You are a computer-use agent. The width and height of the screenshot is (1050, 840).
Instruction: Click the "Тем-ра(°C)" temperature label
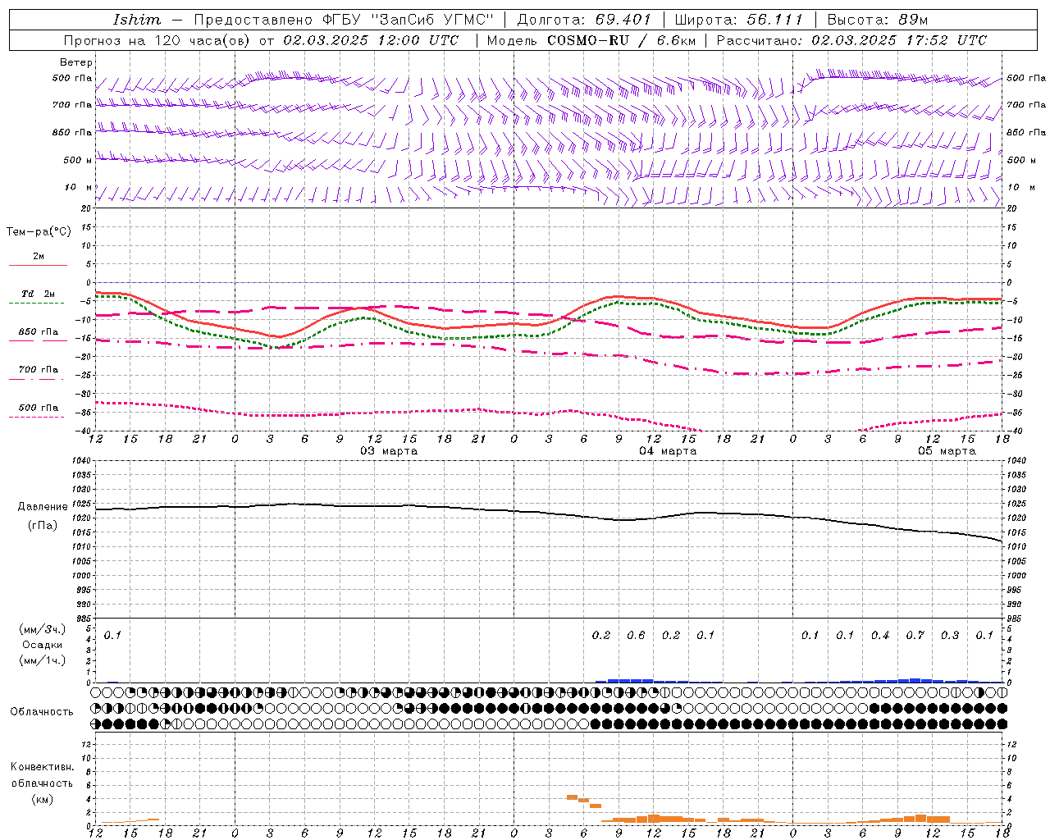pyautogui.click(x=39, y=232)
